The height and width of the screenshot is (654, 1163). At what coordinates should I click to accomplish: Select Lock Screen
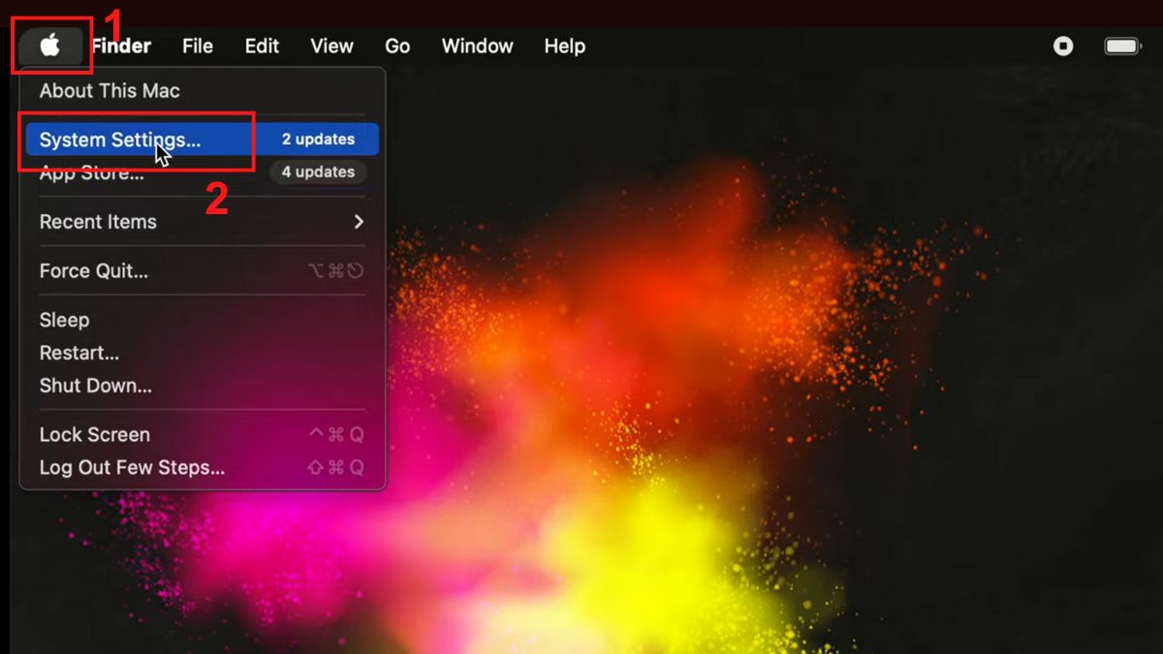click(x=203, y=435)
